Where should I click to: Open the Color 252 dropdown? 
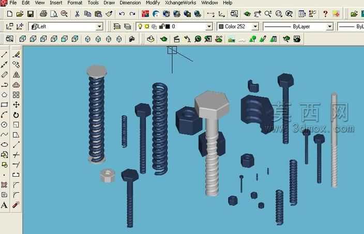point(255,26)
